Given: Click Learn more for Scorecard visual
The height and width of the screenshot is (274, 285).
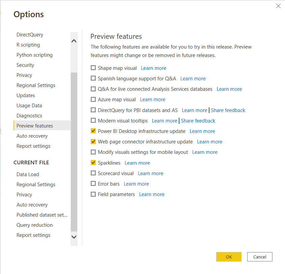Looking at the screenshot, I should point(150,173).
